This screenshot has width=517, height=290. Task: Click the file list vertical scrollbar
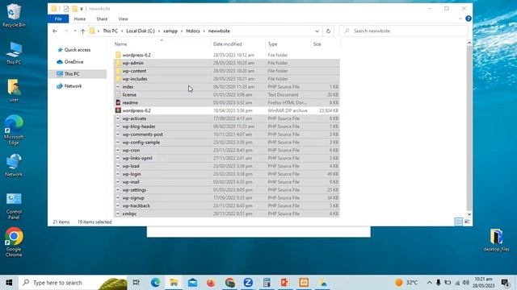tap(469, 129)
